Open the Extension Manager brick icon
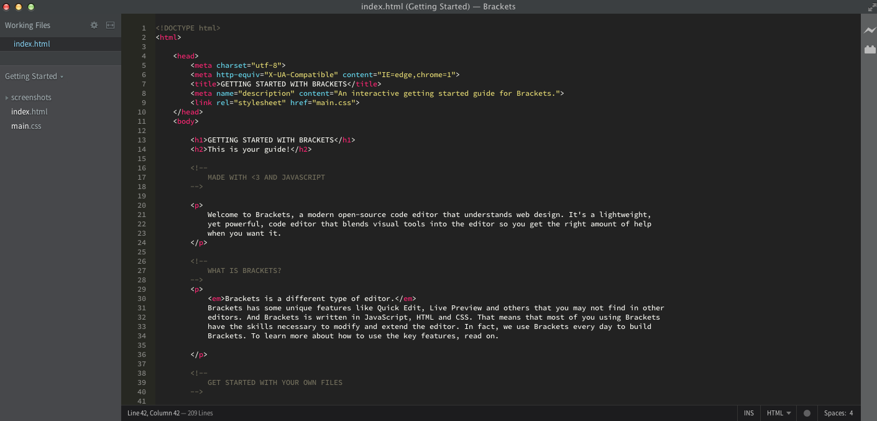 [x=870, y=50]
